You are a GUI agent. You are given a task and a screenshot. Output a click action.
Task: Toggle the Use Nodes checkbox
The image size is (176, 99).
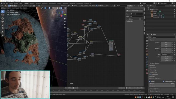97,5
